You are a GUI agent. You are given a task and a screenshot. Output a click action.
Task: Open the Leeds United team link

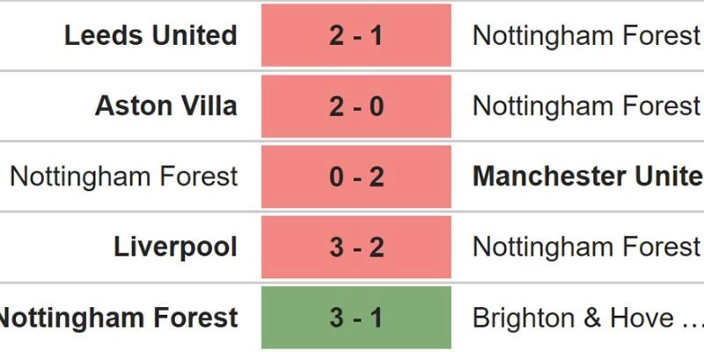(150, 35)
